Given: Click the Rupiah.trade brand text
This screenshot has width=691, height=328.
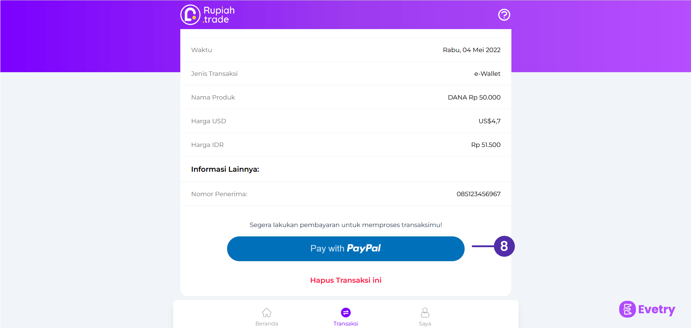Looking at the screenshot, I should tap(219, 15).
